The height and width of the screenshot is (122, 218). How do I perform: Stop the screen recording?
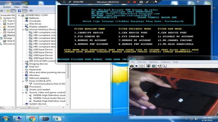click(x=135, y=2)
